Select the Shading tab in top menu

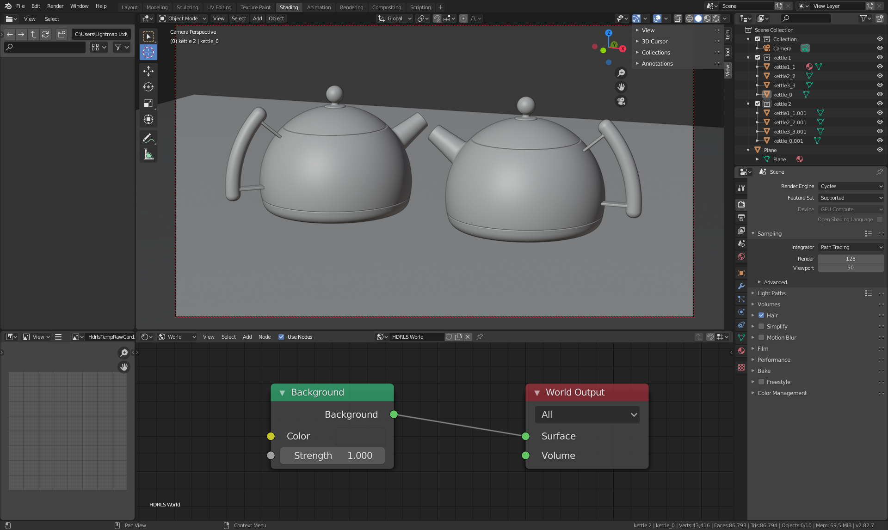click(289, 6)
